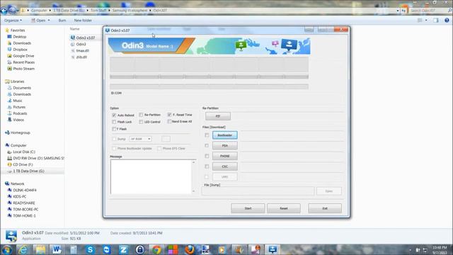Image resolution: width=453 pixels, height=255 pixels.
Task: Click the Reset button in Odin3
Action: [284, 208]
